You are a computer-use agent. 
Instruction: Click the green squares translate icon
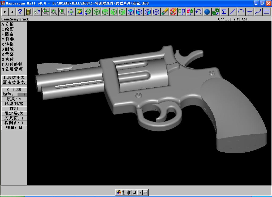tap(182, 12)
